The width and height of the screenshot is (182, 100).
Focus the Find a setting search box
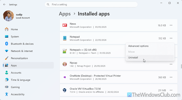91,4
